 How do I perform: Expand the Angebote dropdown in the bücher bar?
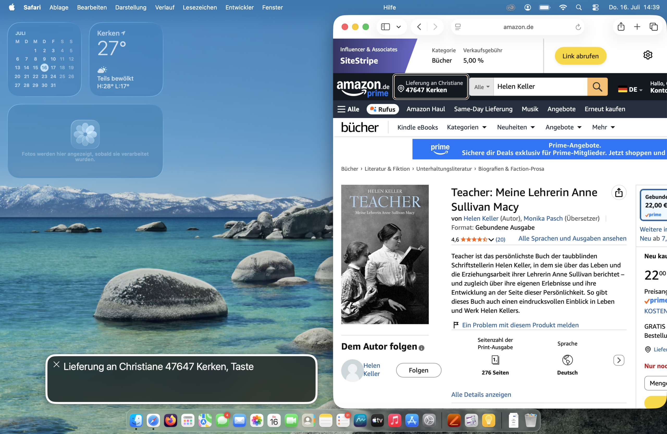563,127
